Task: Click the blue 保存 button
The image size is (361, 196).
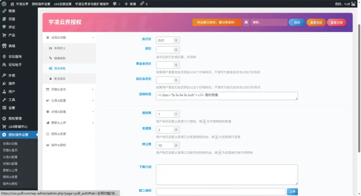Action: pos(297,22)
